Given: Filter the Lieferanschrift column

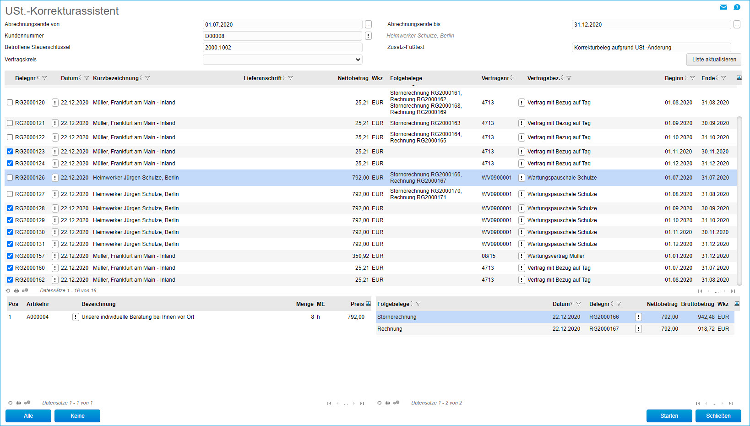Looking at the screenshot, I should 290,78.
